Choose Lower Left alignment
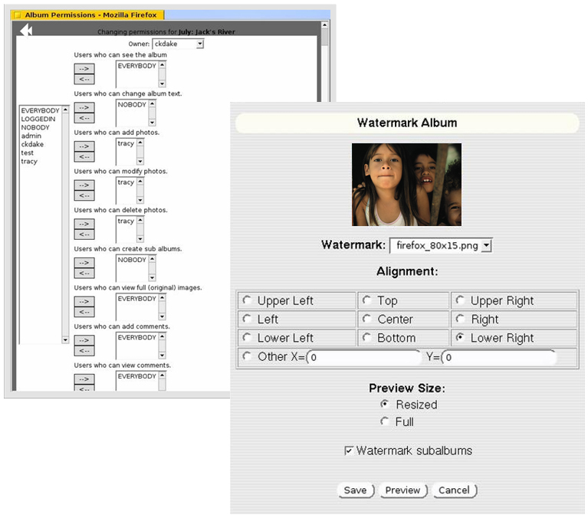 (247, 337)
